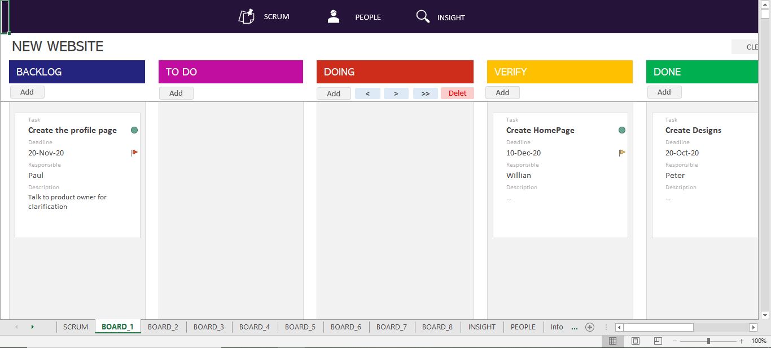Click the Delet button

(458, 93)
